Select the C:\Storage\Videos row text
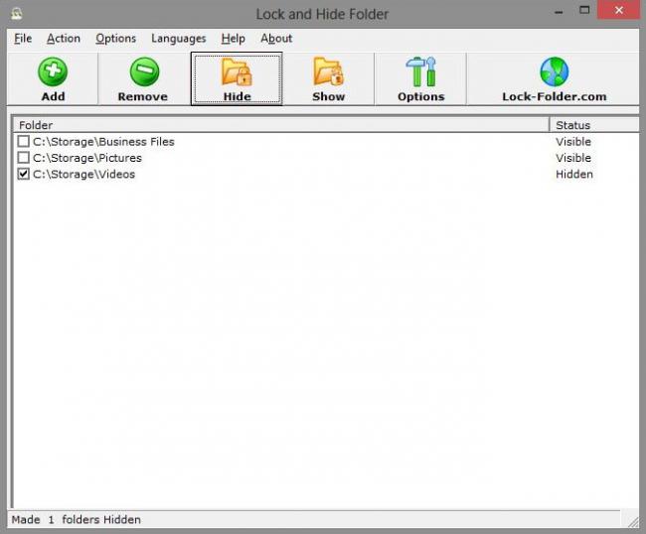Viewport: 646px width, 534px height. [x=83, y=174]
